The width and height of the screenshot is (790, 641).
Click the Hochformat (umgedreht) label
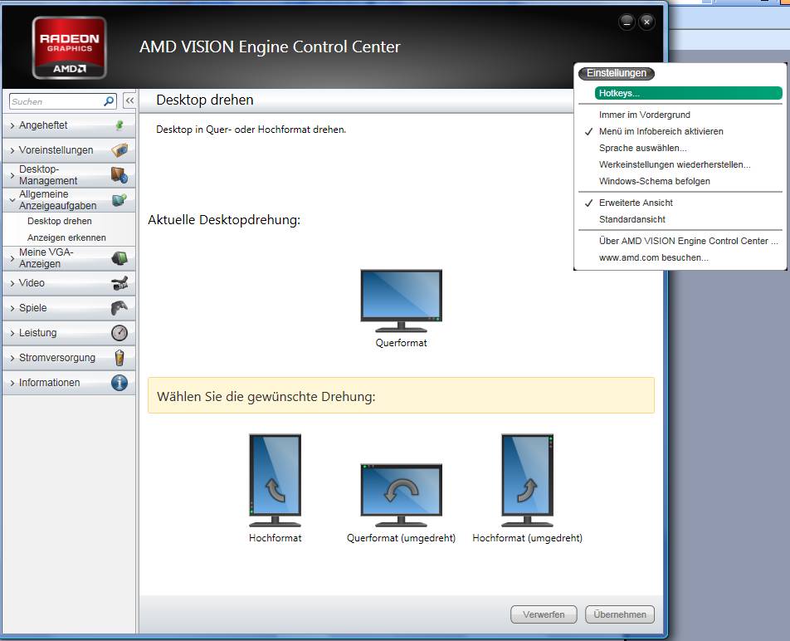coord(527,538)
